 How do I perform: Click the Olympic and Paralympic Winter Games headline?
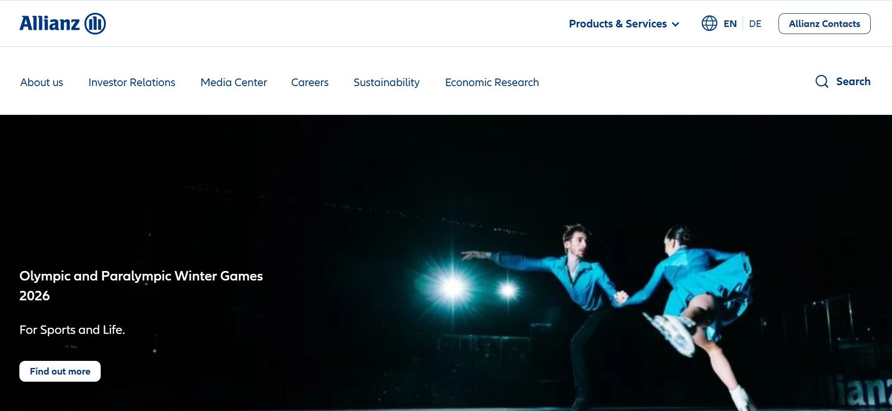[141, 286]
